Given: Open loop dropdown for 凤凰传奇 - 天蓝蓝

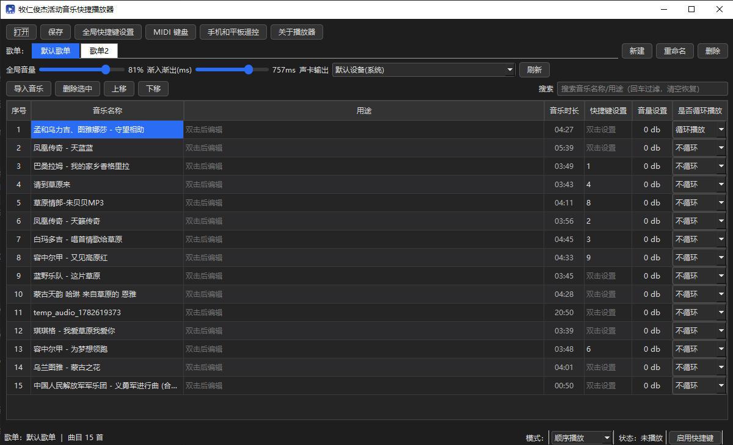Looking at the screenshot, I should (x=700, y=148).
